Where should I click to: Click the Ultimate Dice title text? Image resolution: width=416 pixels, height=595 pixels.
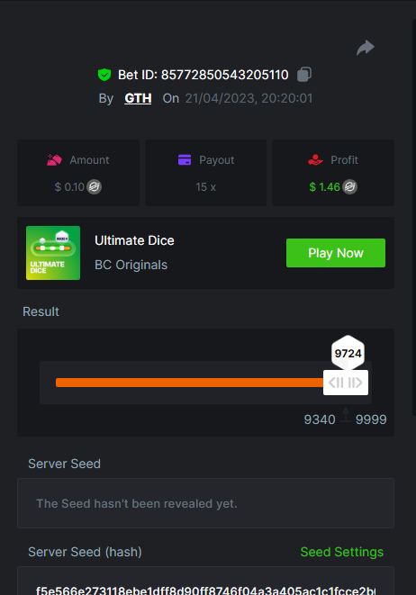(134, 240)
